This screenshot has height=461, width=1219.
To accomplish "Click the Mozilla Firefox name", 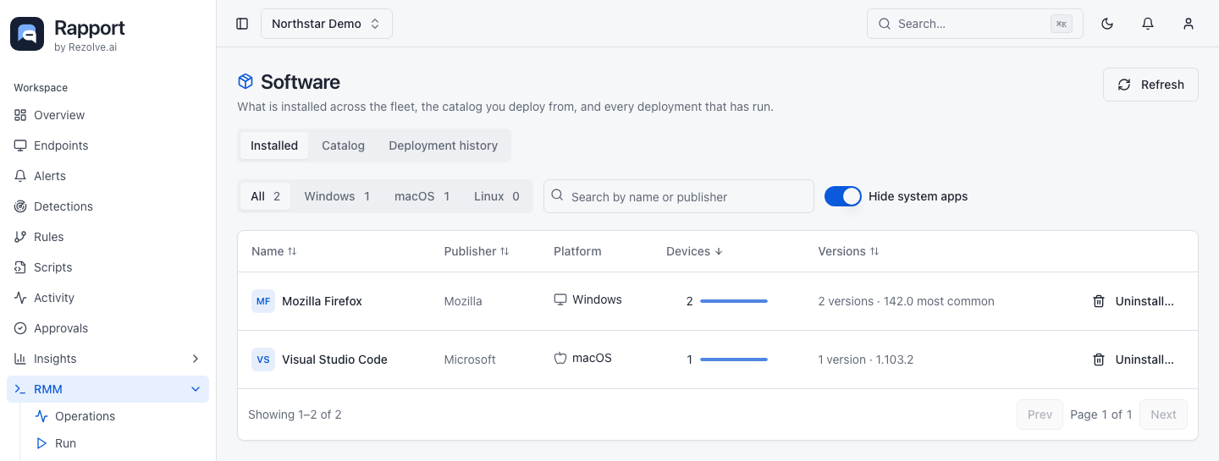I will (322, 301).
